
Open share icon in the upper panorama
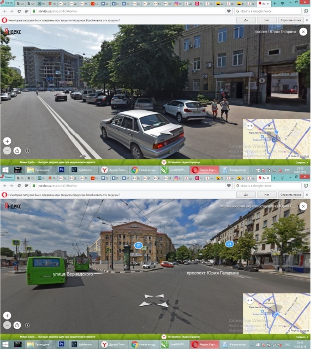[x=17, y=151]
